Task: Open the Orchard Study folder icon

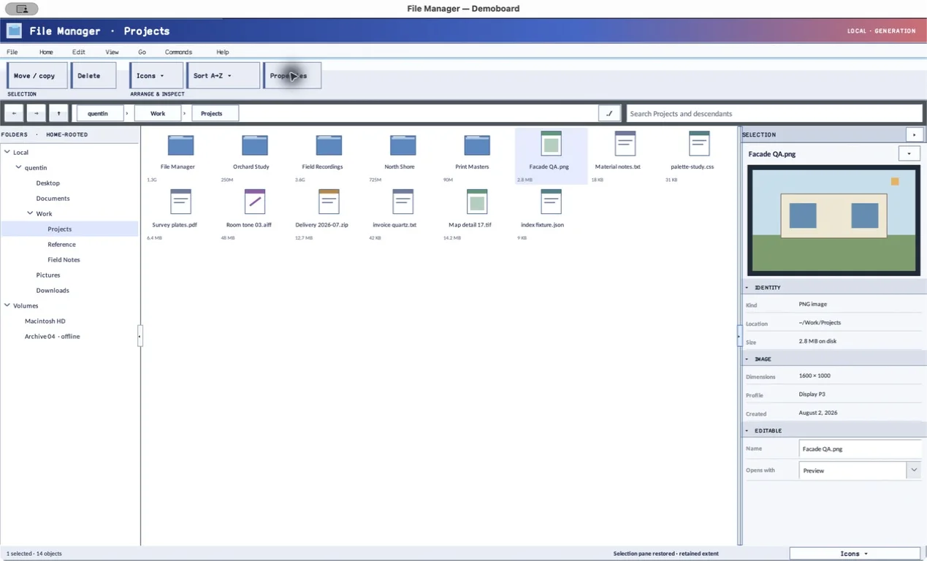Action: [255, 145]
